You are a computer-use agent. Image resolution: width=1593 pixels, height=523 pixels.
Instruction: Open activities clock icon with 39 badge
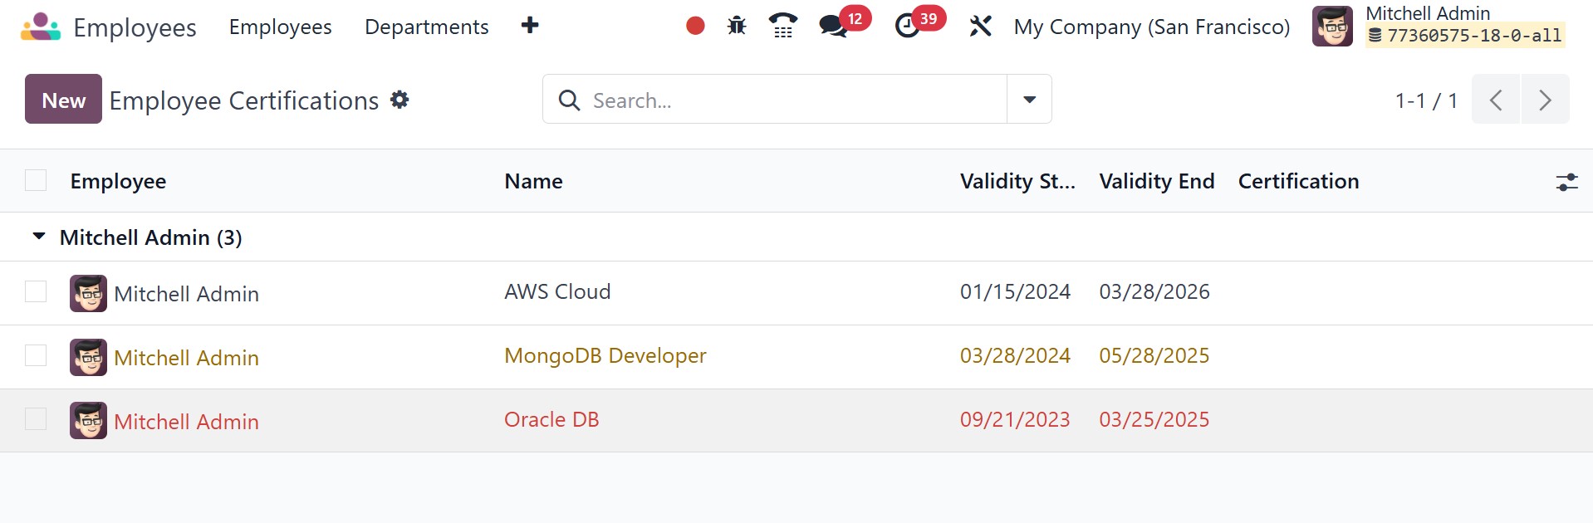click(908, 27)
